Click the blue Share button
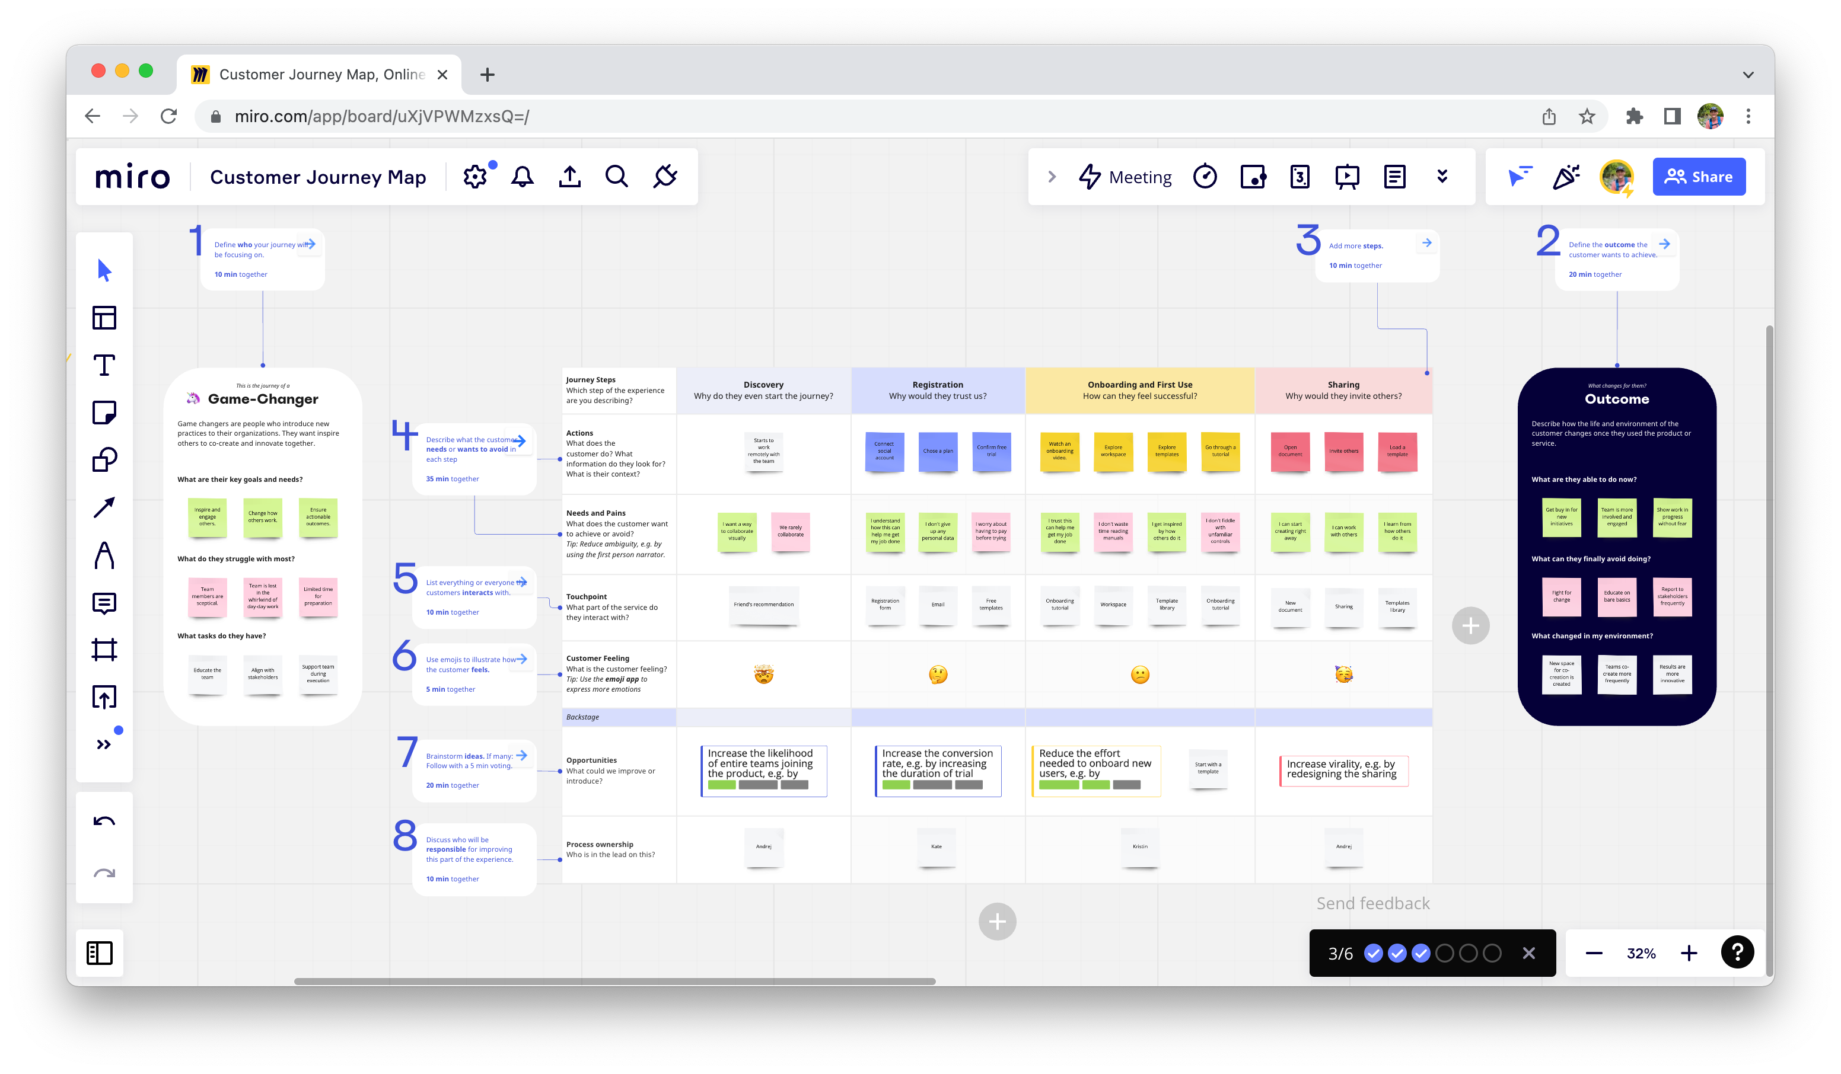 (x=1699, y=177)
